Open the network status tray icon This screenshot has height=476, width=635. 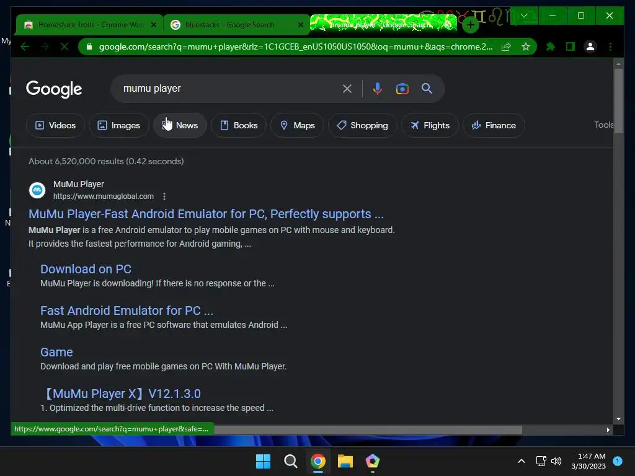point(541,461)
